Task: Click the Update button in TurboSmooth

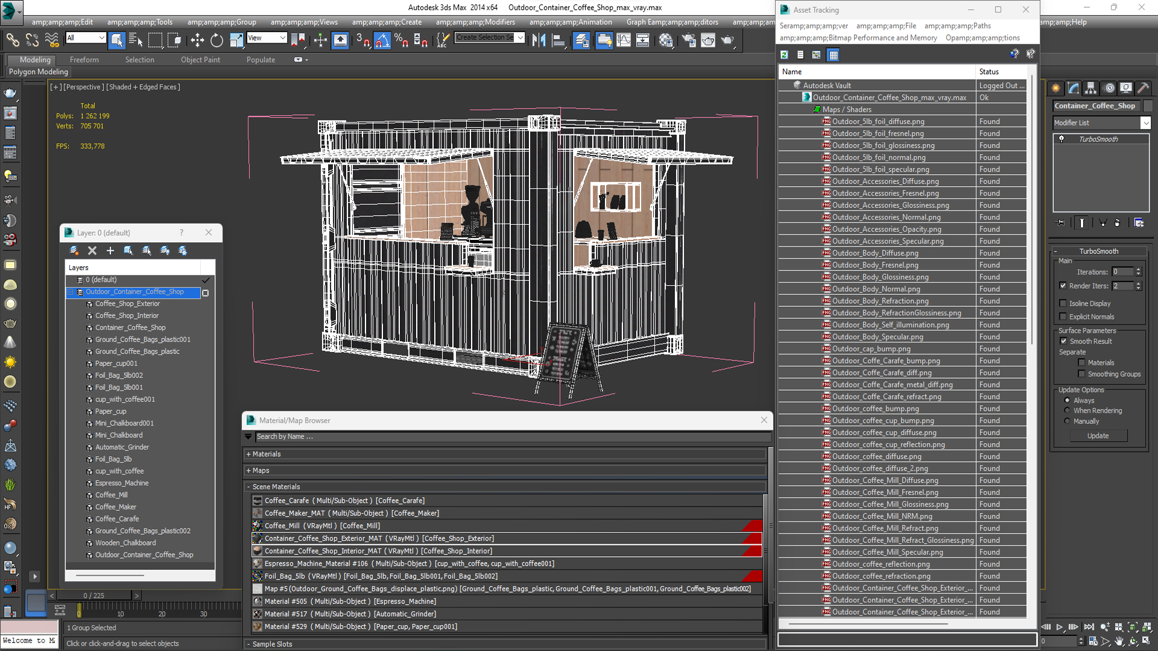Action: point(1098,436)
